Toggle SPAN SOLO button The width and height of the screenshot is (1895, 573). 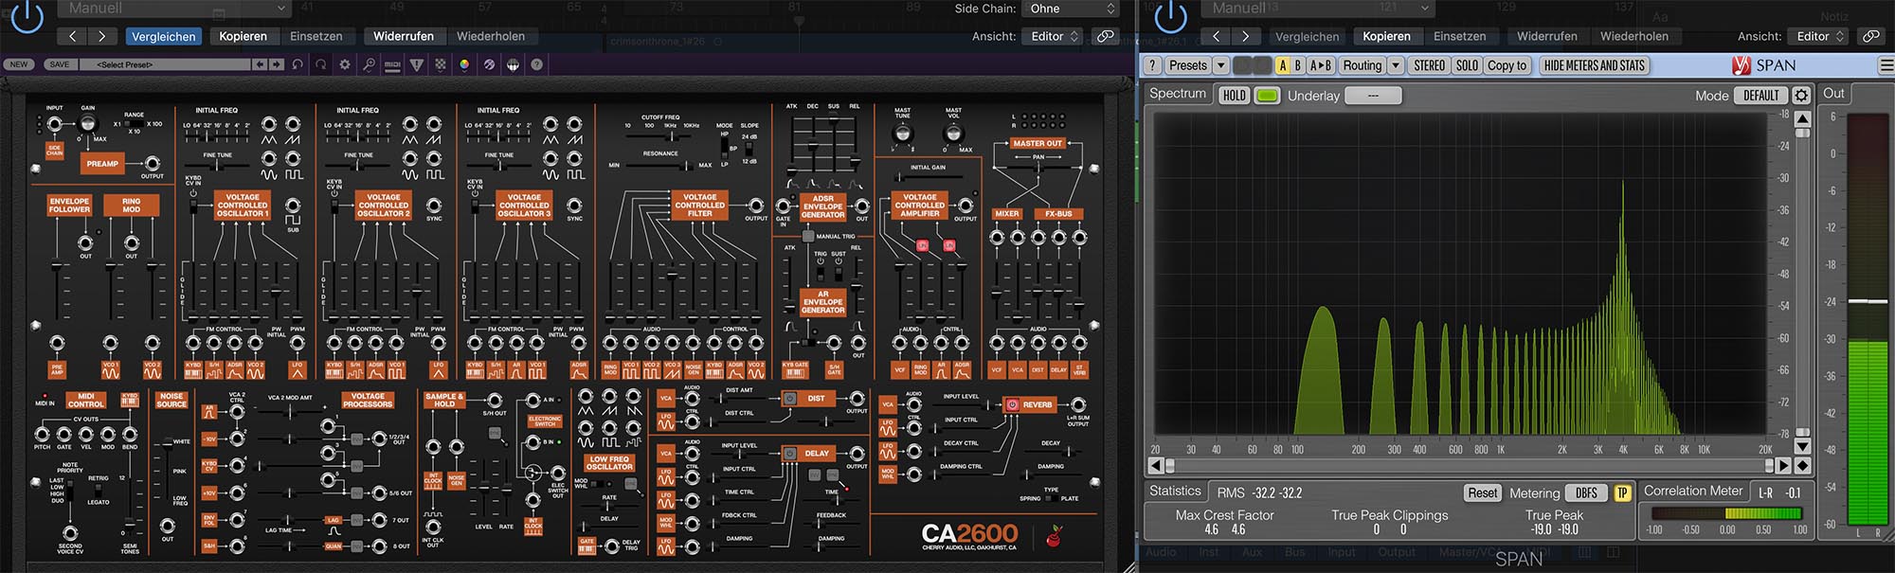click(1467, 65)
